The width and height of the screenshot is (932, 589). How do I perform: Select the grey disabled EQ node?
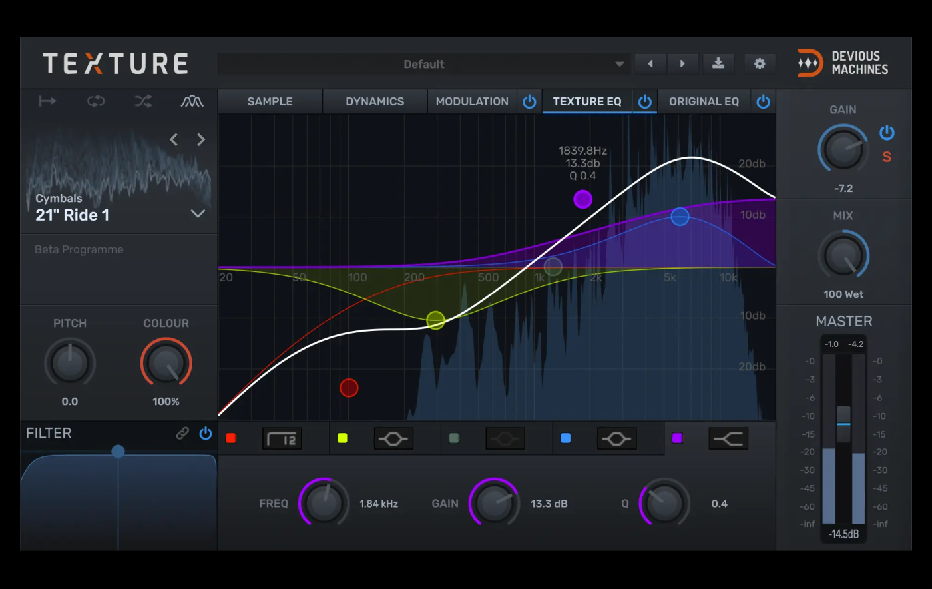553,267
